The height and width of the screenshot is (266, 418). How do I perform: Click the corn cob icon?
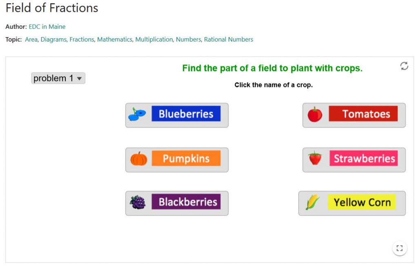click(x=313, y=202)
